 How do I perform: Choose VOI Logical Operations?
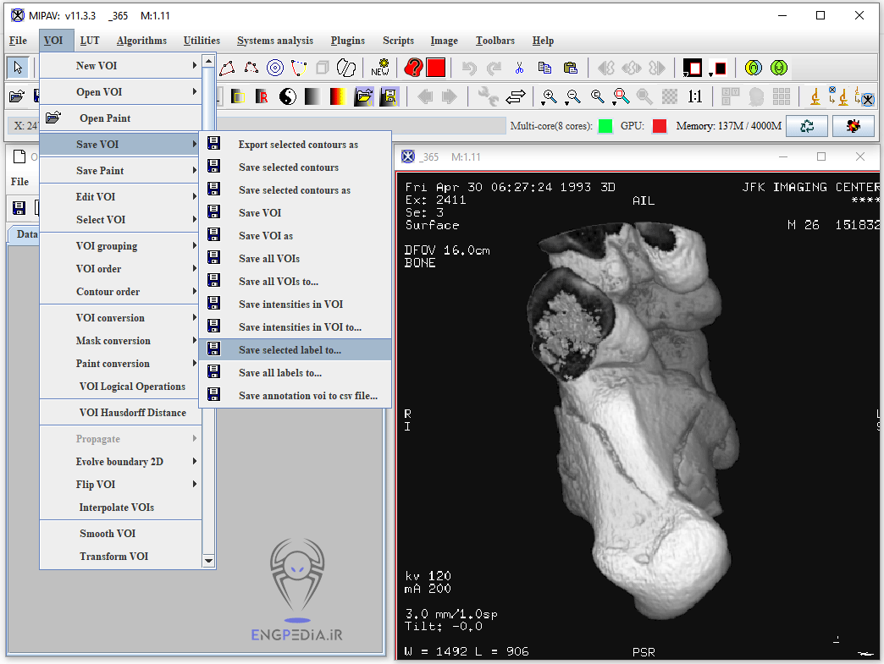pos(120,387)
